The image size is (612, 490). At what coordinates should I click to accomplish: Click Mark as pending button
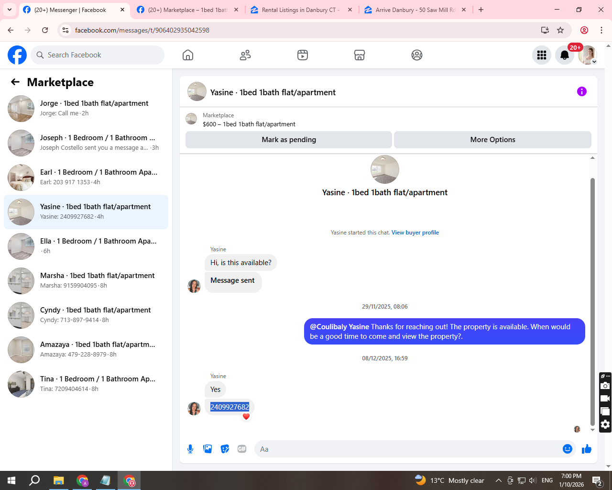(x=289, y=140)
